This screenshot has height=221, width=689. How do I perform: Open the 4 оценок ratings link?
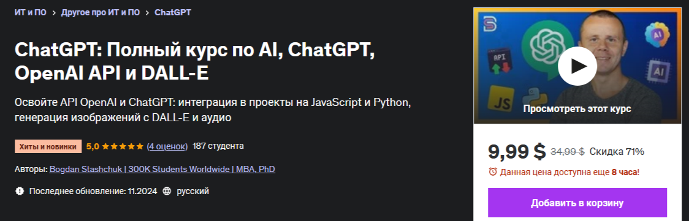click(167, 146)
